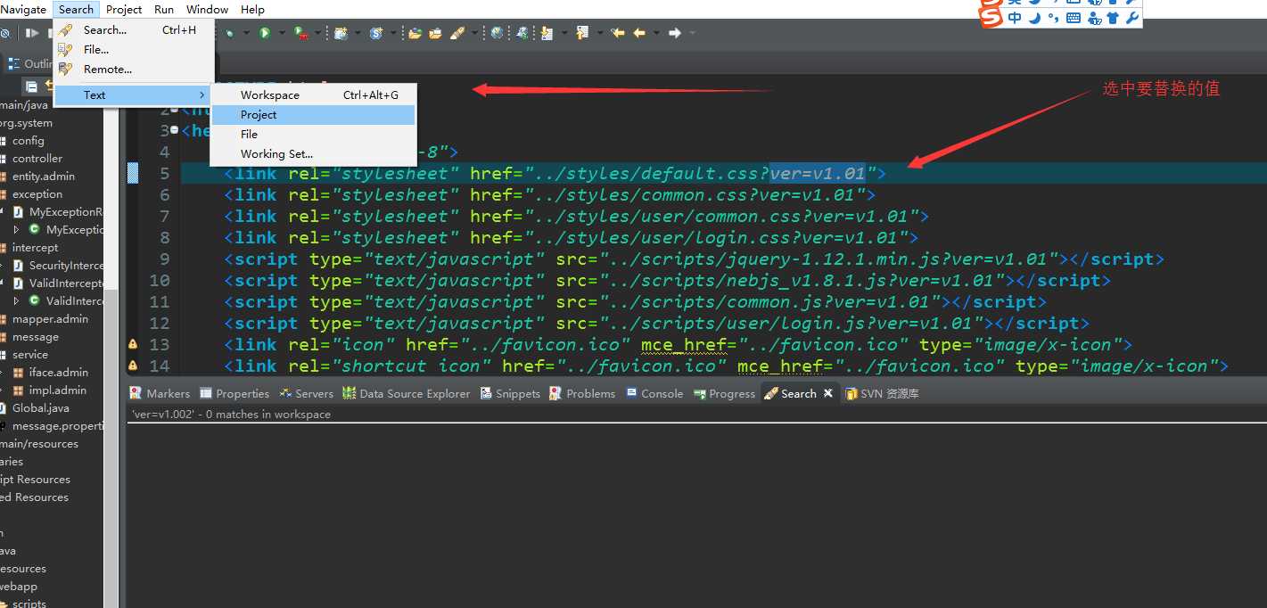1267x608 pixels.
Task: Choose 'Remote...' from Search menu
Action: (x=134, y=69)
